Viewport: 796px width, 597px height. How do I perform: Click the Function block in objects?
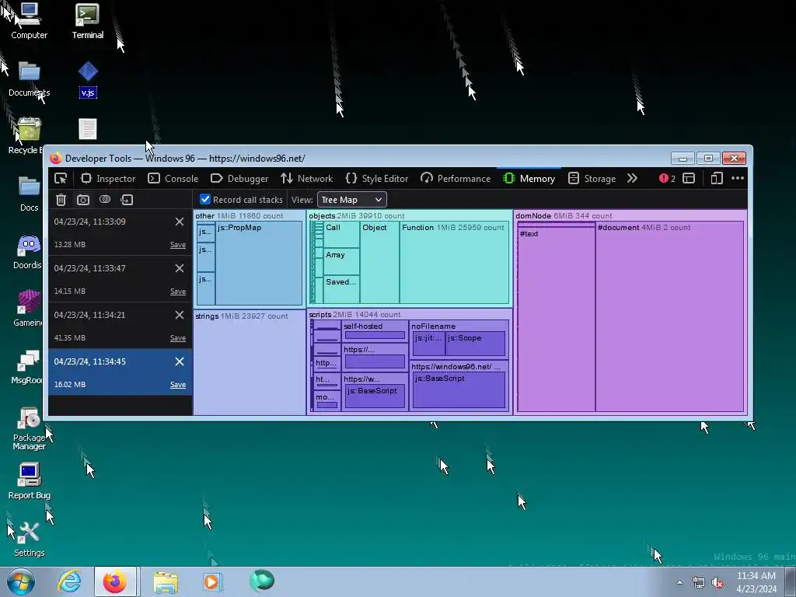coord(454,263)
